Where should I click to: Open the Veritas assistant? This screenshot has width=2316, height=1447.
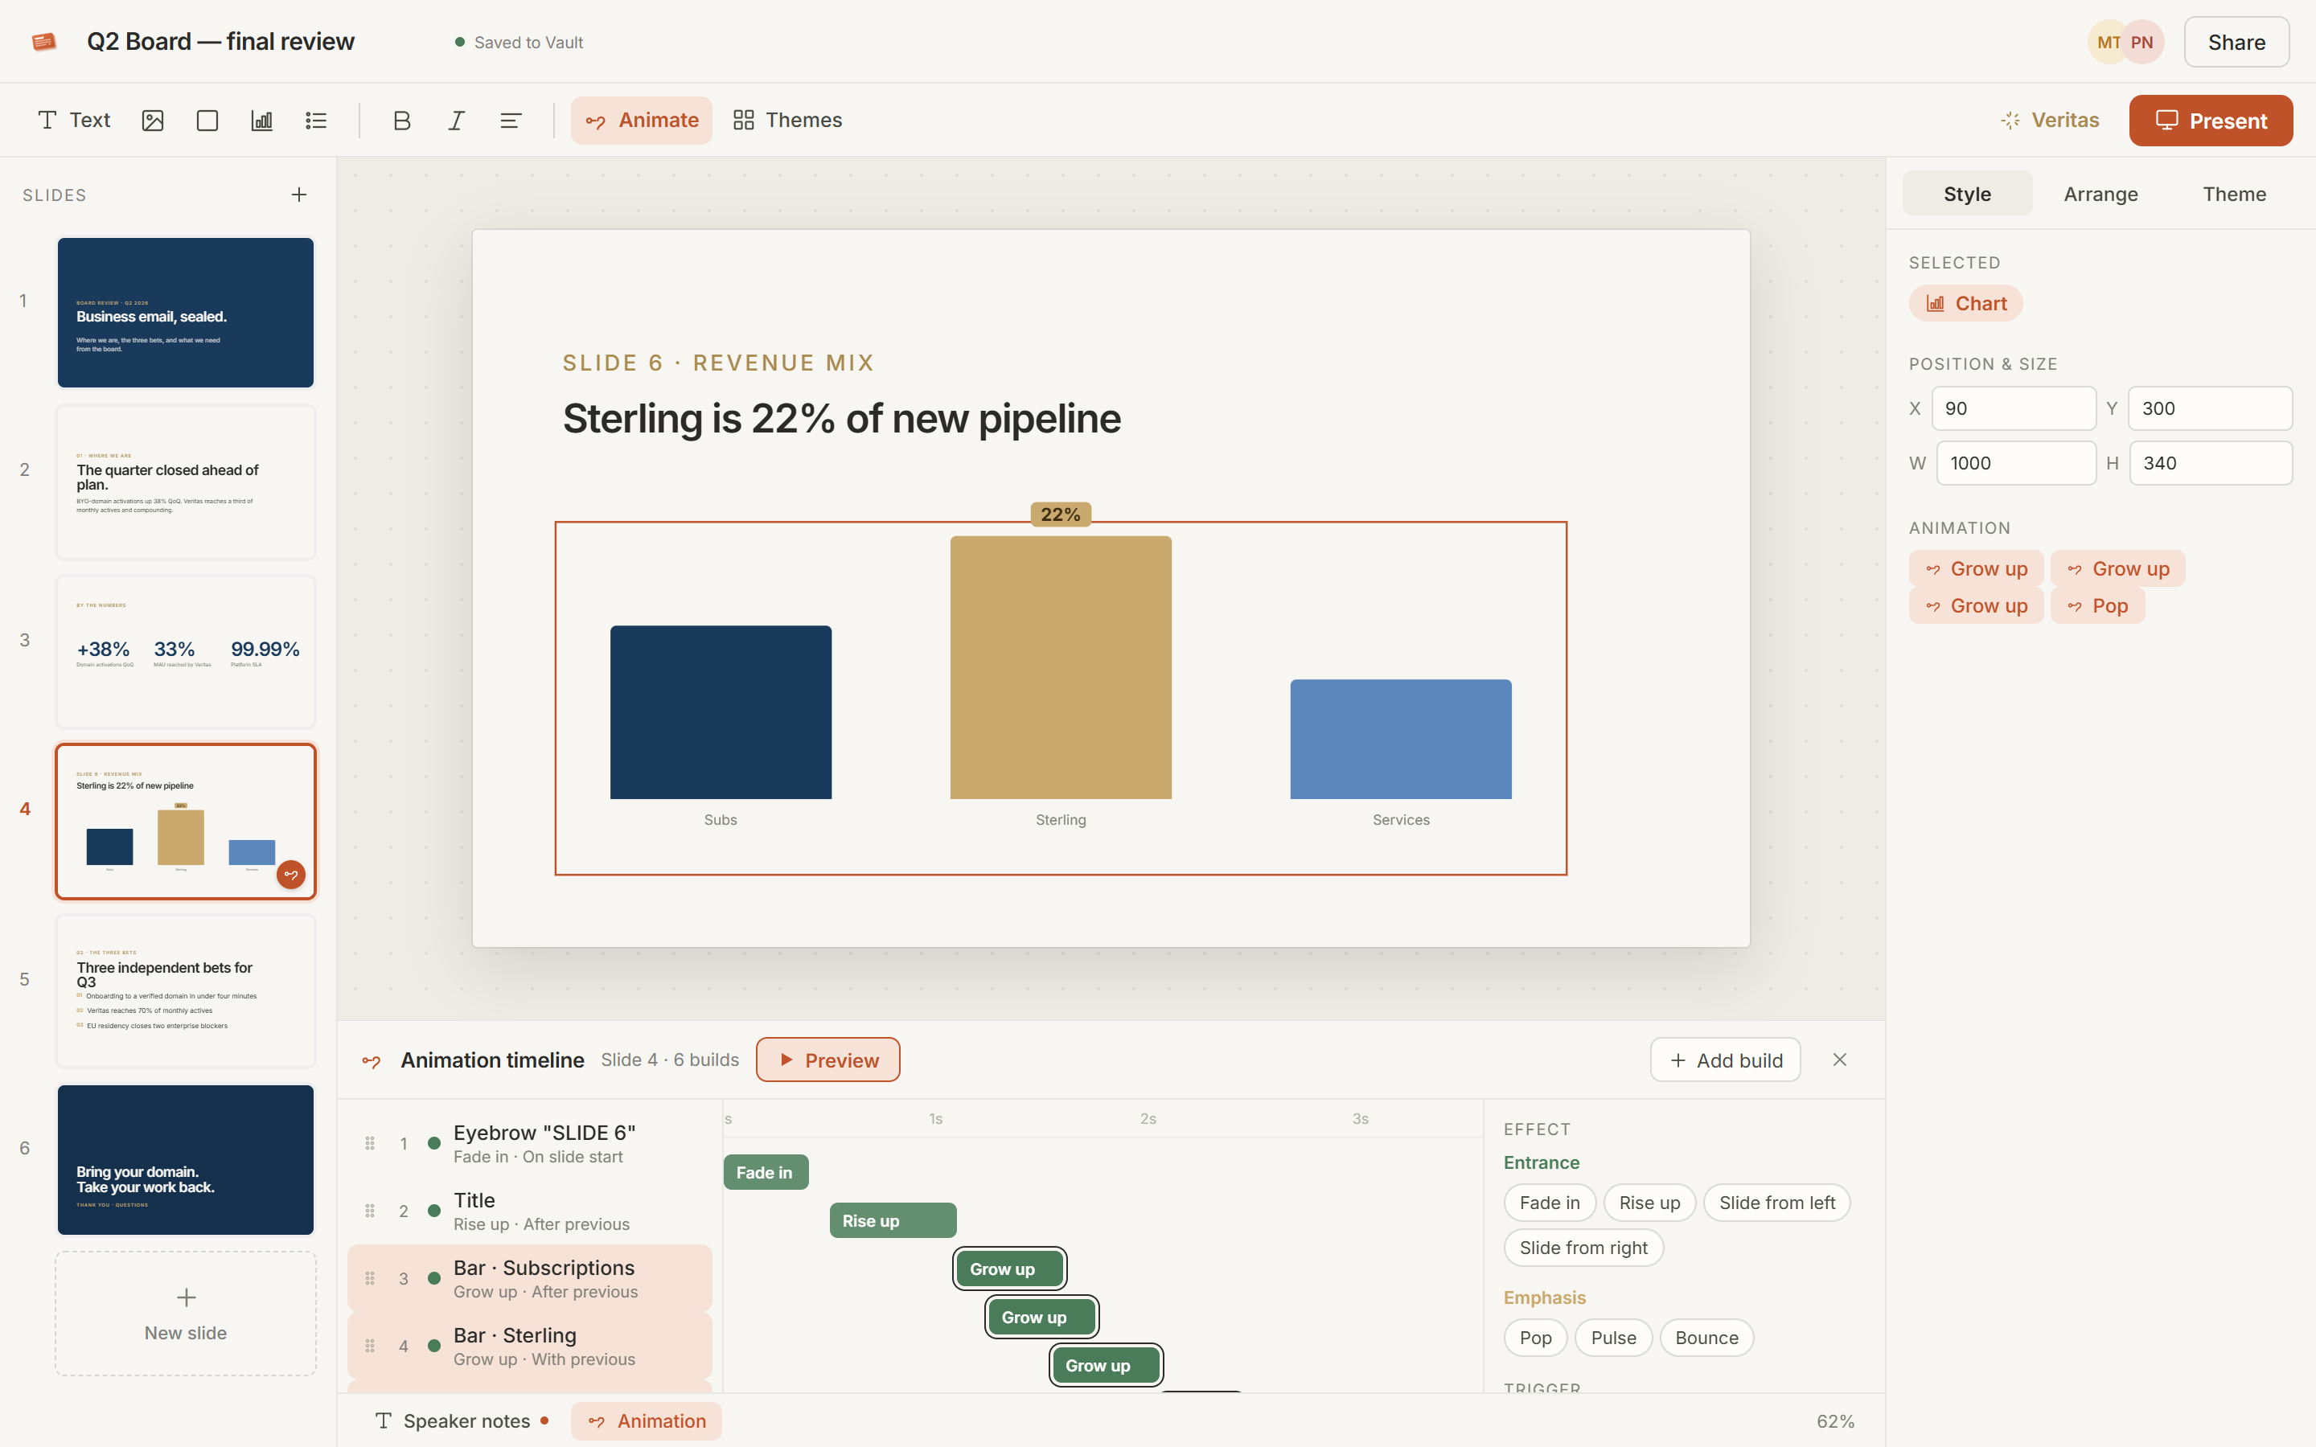(x=2049, y=120)
